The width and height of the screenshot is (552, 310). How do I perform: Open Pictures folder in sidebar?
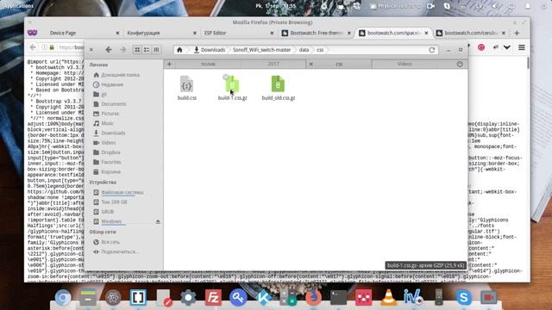(106, 114)
